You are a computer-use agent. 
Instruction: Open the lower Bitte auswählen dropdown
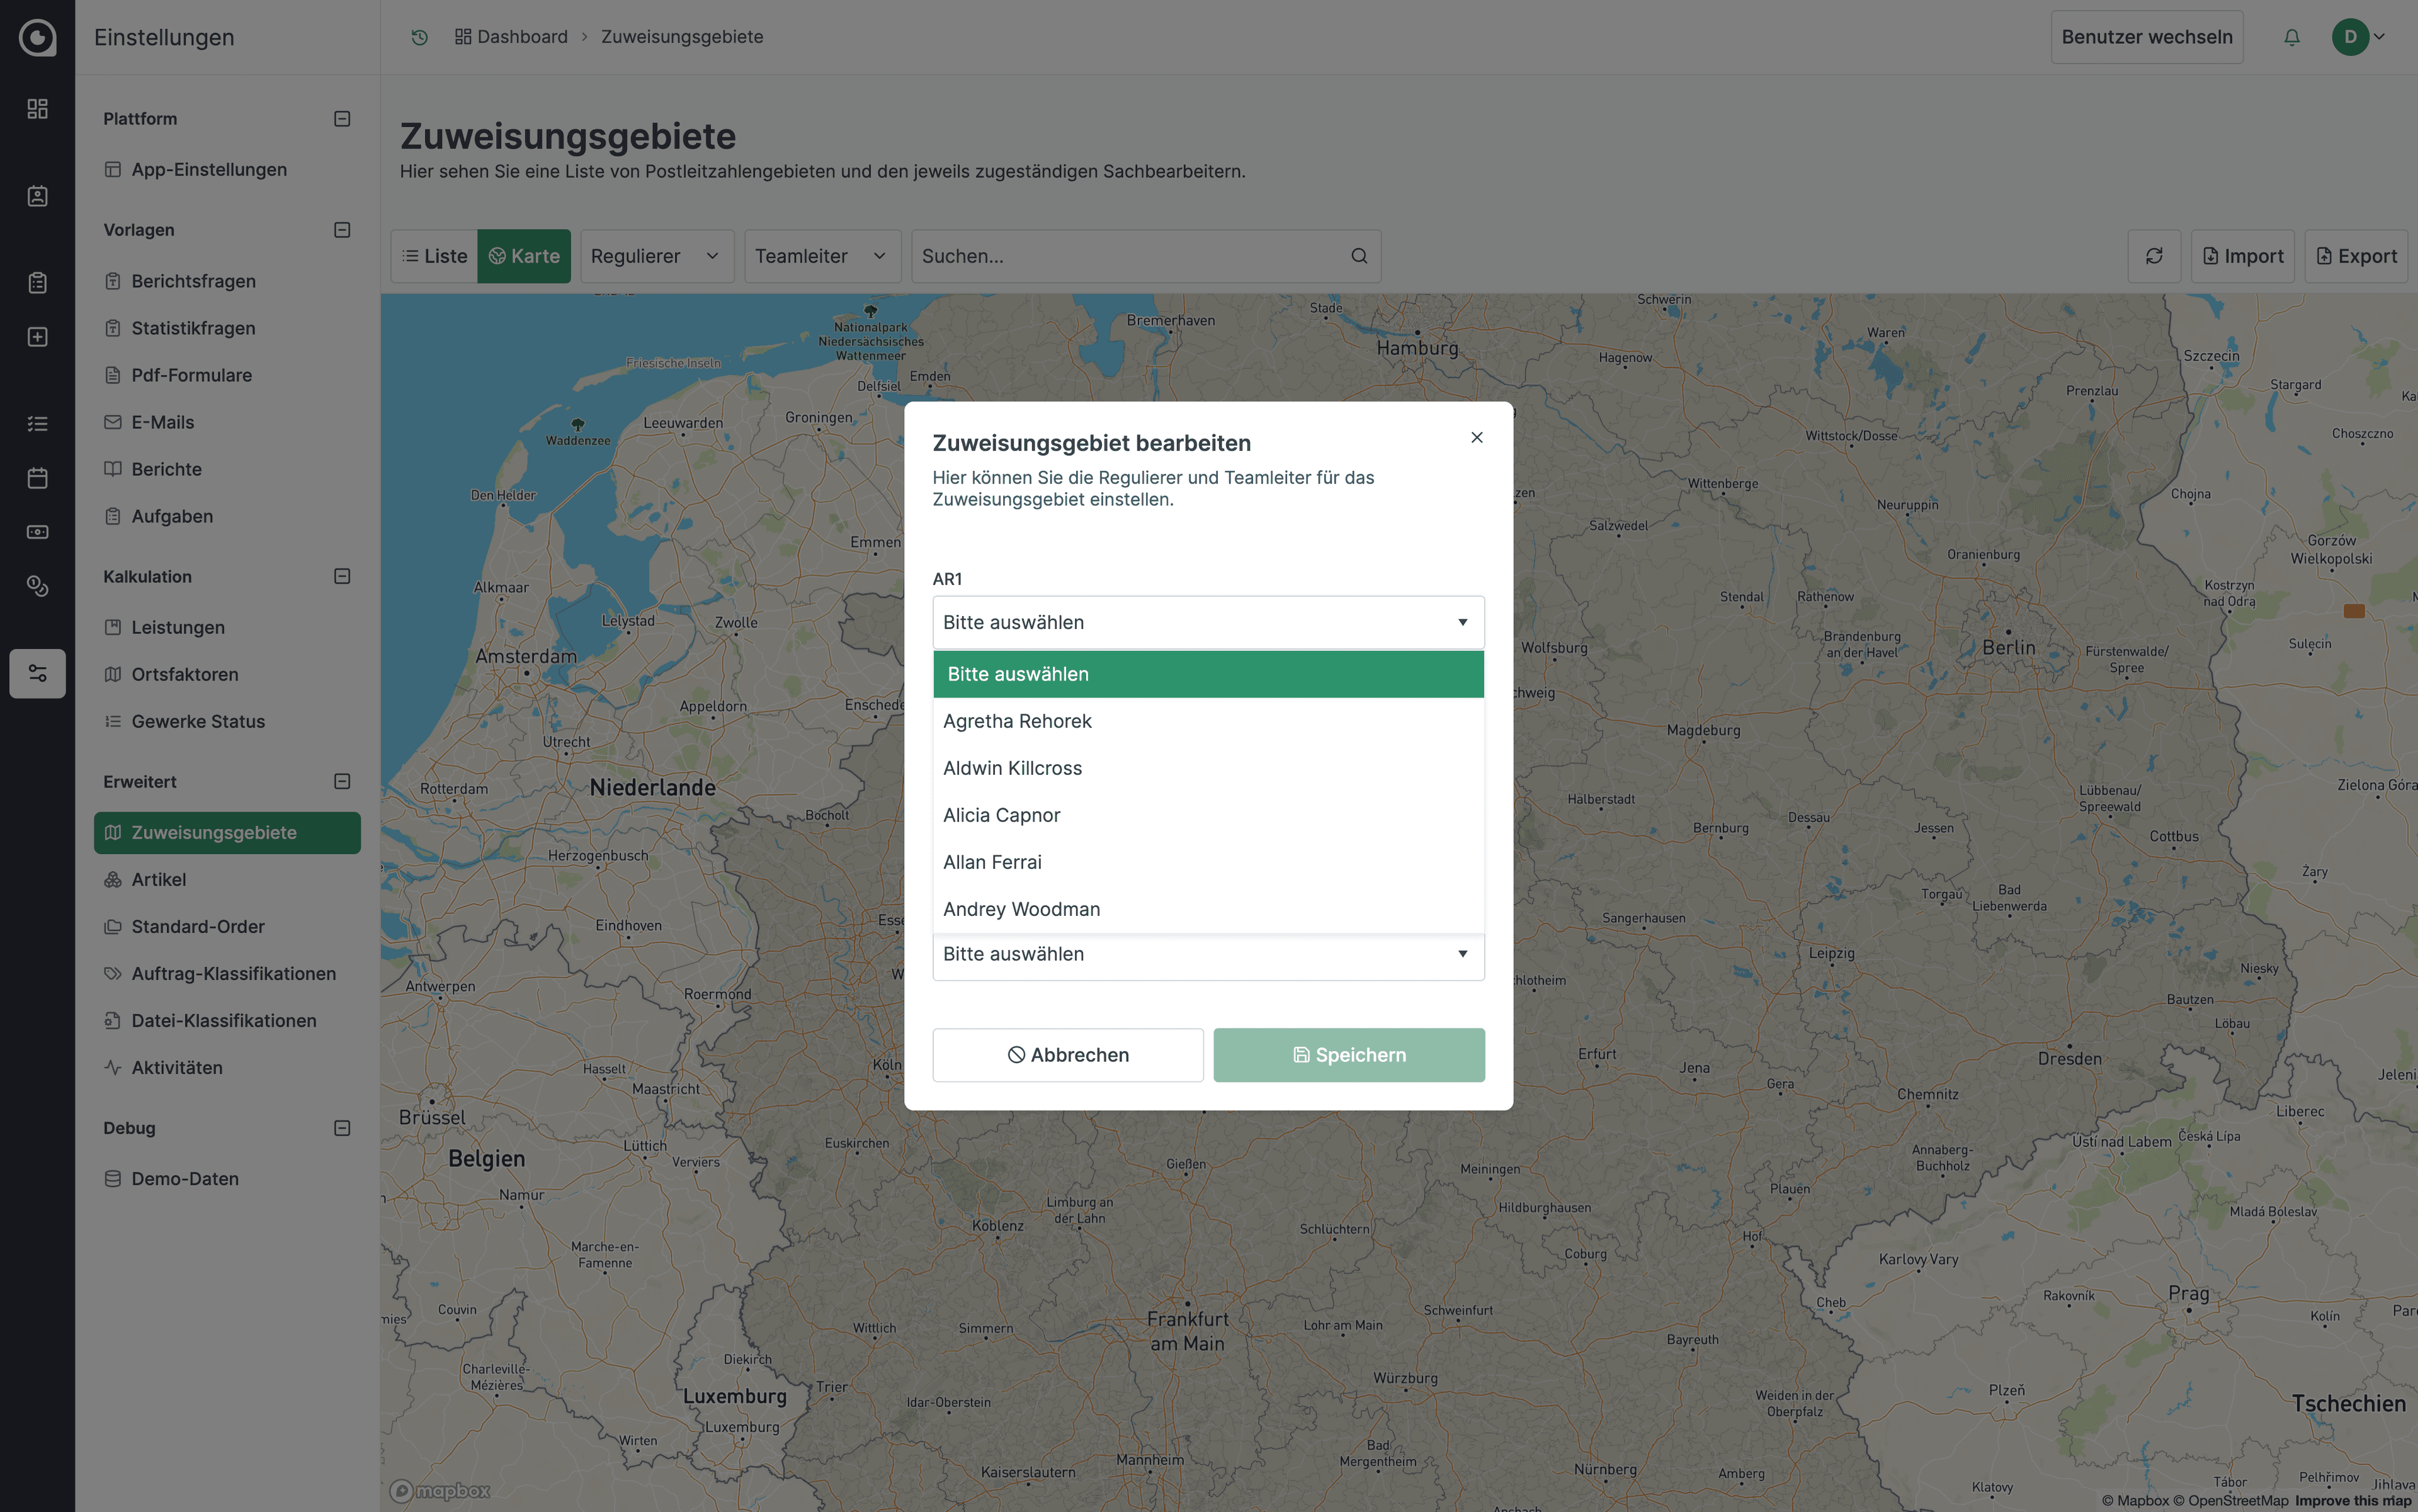1208,954
